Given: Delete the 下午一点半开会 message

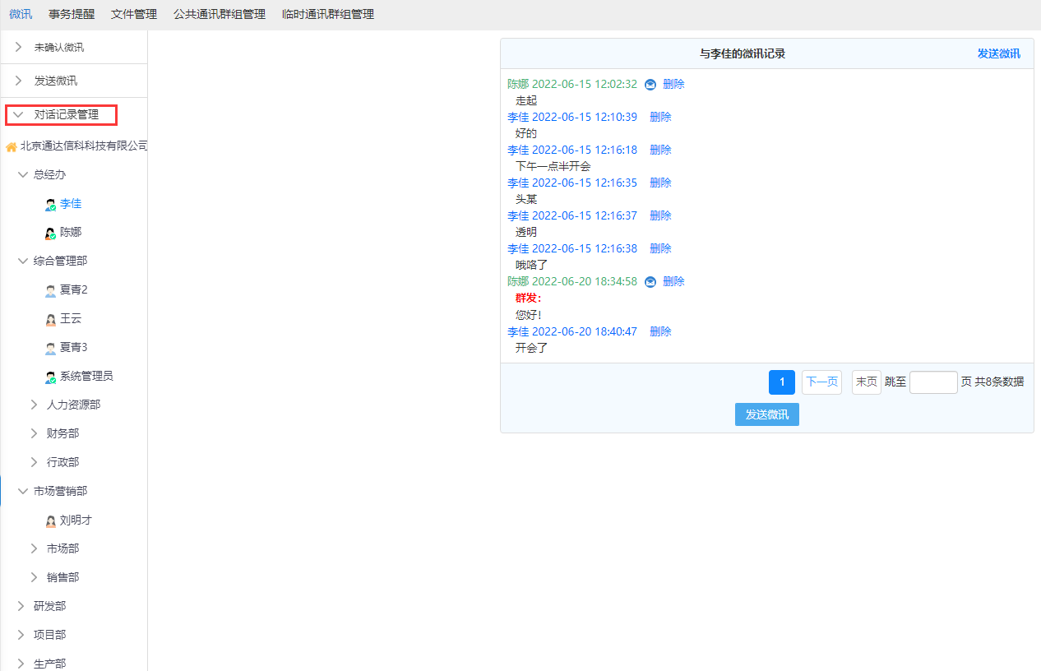Looking at the screenshot, I should (x=660, y=150).
